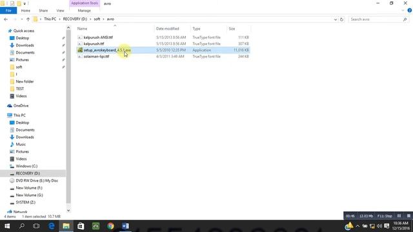Pause the screen recording
The height and width of the screenshot is (232, 413).
399,216
